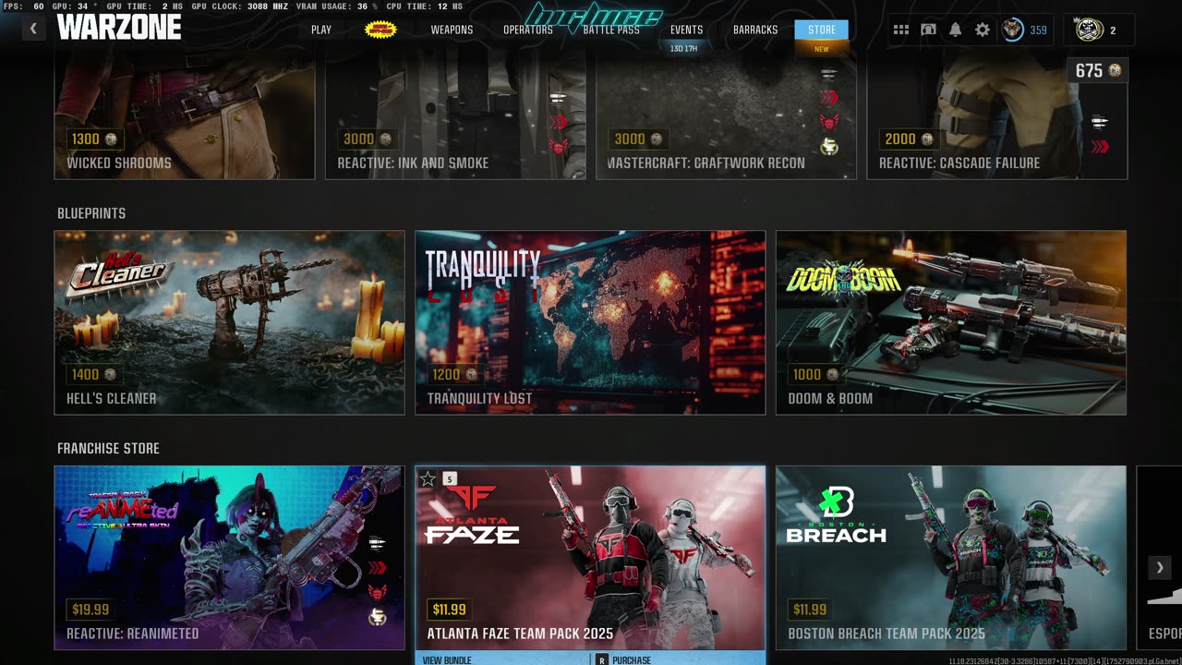The width and height of the screenshot is (1182, 665).
Task: Open player profile emblem level 359
Action: [x=1025, y=30]
